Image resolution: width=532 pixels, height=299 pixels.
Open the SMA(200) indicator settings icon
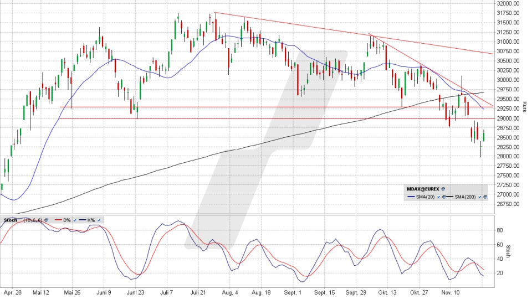tap(485, 197)
